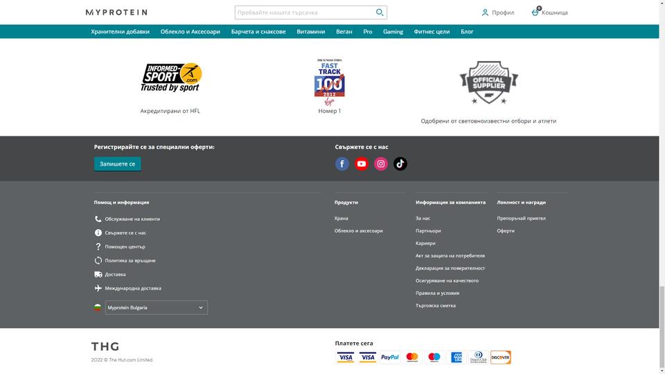Click the THG logo in footer

(x=105, y=346)
